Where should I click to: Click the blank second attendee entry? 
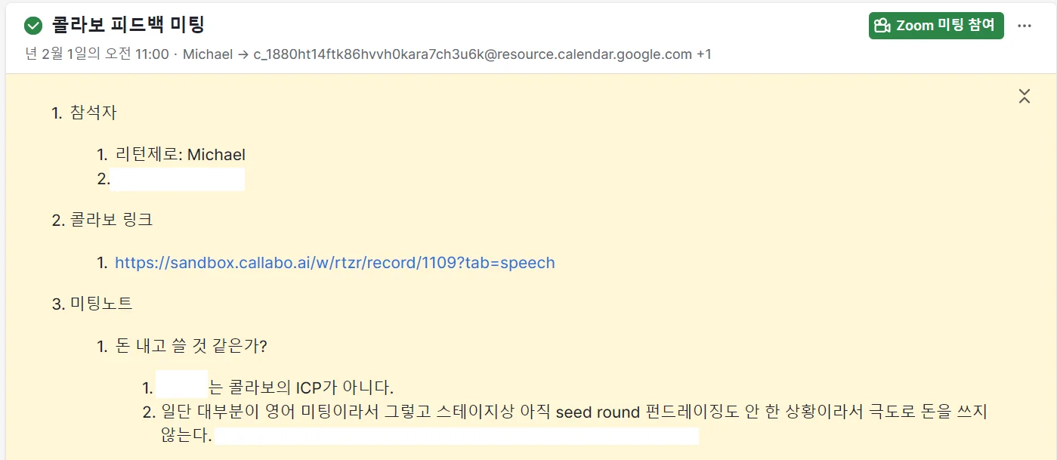point(178,180)
